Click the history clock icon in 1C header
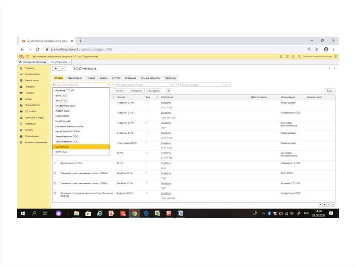 click(x=287, y=56)
